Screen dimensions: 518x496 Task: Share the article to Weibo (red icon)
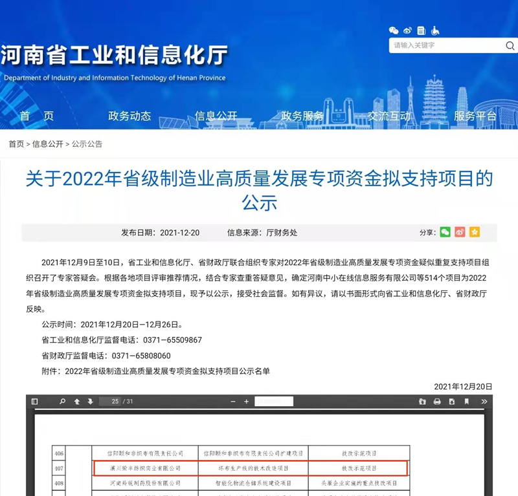point(460,232)
